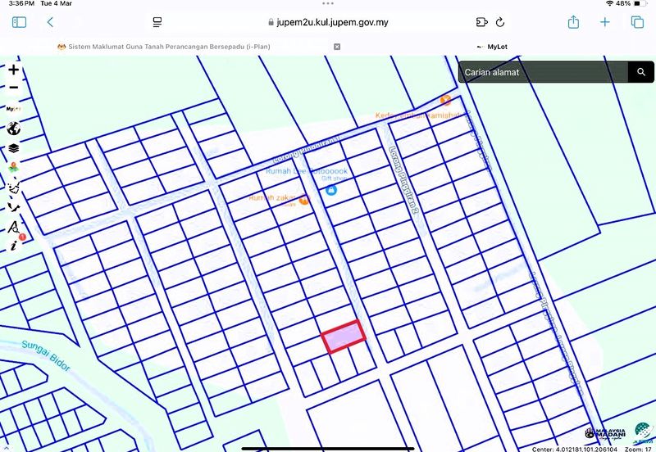Screen dimensions: 656x452
Task: Open the map layers stack tool
Action: [13, 148]
